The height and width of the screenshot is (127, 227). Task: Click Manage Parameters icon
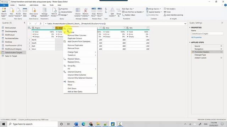[44, 12]
